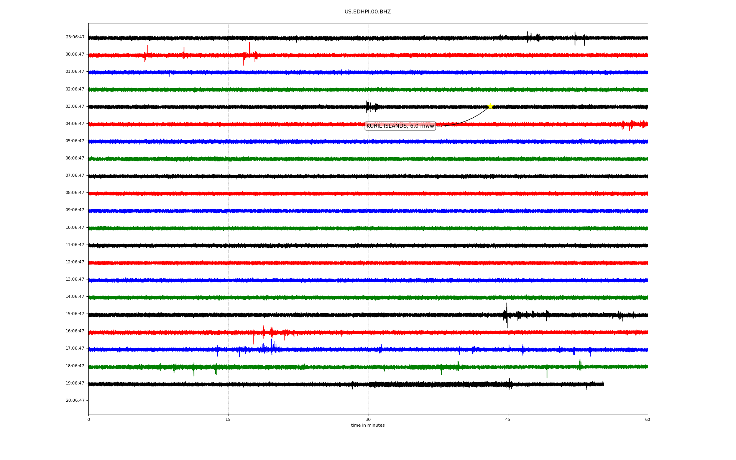Click the 07:06:47 time label
The image size is (736, 460).
point(75,176)
